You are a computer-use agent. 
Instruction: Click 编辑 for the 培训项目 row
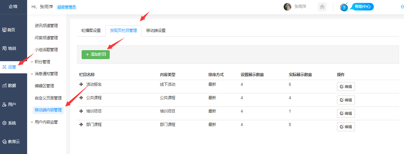tap(346, 113)
